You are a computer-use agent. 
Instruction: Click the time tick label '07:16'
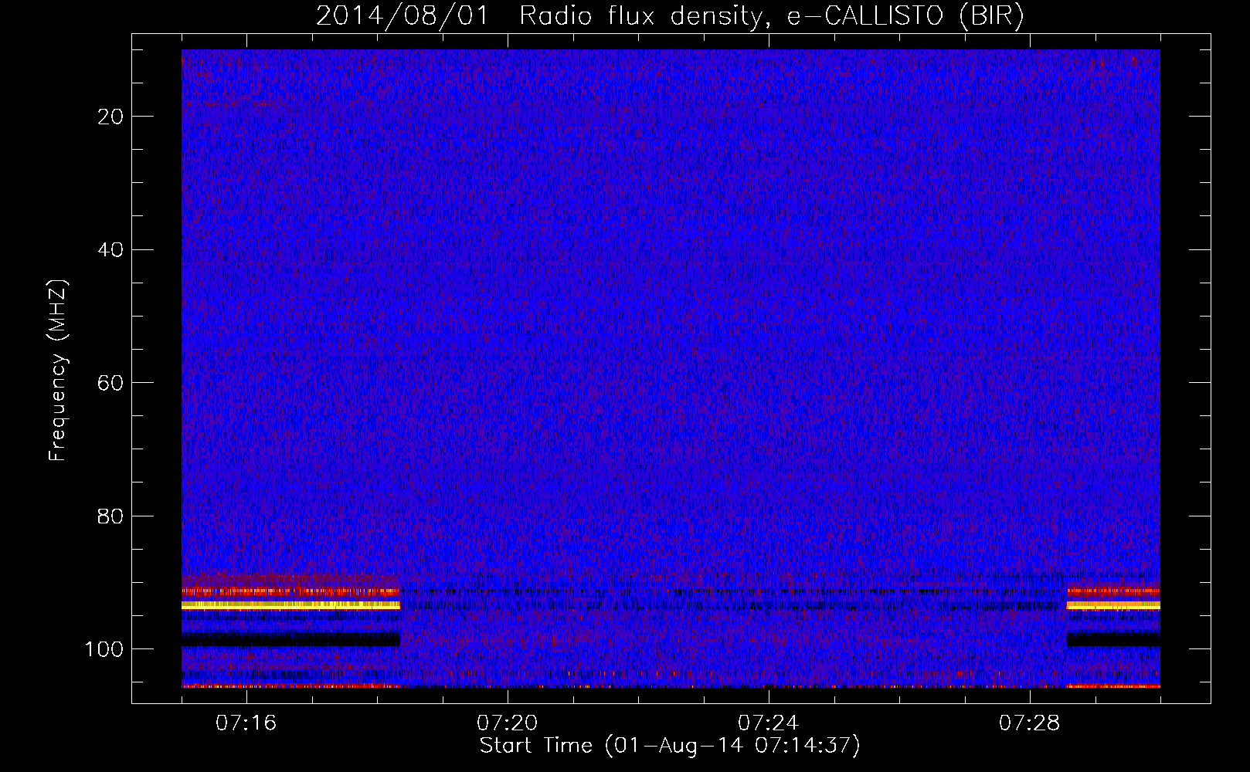246,723
